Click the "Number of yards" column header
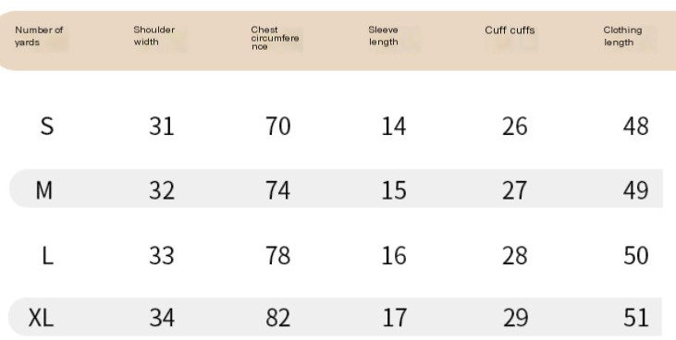The height and width of the screenshot is (340, 676). [x=39, y=36]
